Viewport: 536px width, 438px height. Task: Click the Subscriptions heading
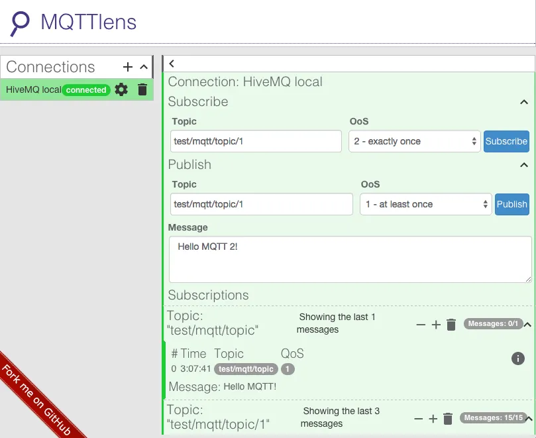click(208, 295)
